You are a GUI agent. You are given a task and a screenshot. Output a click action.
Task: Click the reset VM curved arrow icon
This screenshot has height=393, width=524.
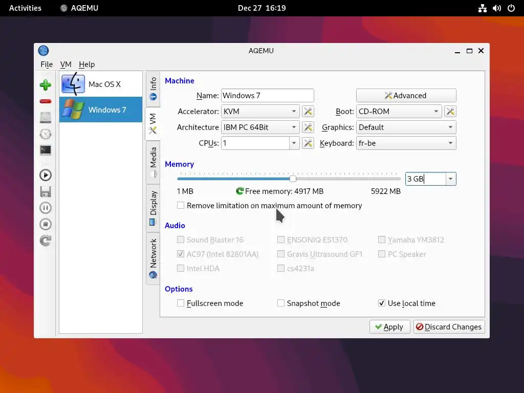point(46,241)
